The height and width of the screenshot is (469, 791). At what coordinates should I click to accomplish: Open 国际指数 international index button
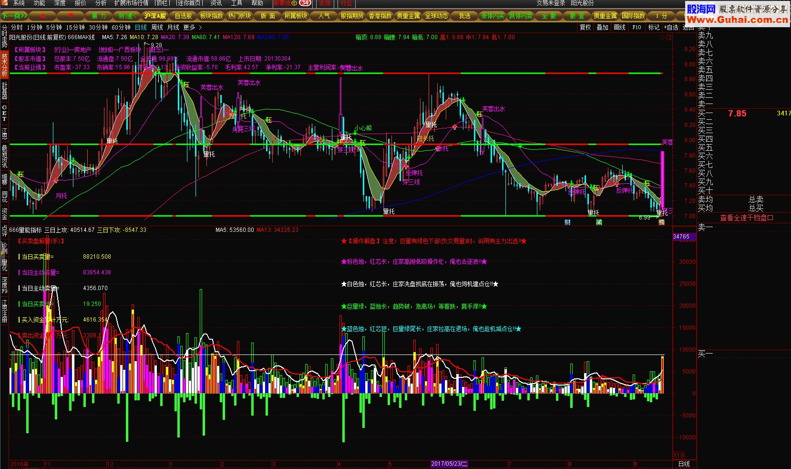click(x=633, y=16)
